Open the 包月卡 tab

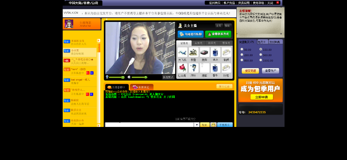263,42
